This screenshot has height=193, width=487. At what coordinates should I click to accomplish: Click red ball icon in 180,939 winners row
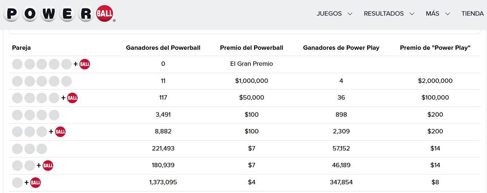click(x=48, y=165)
